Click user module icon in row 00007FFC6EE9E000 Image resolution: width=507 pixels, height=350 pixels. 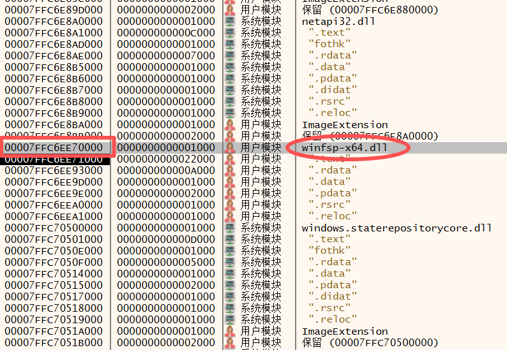point(230,193)
